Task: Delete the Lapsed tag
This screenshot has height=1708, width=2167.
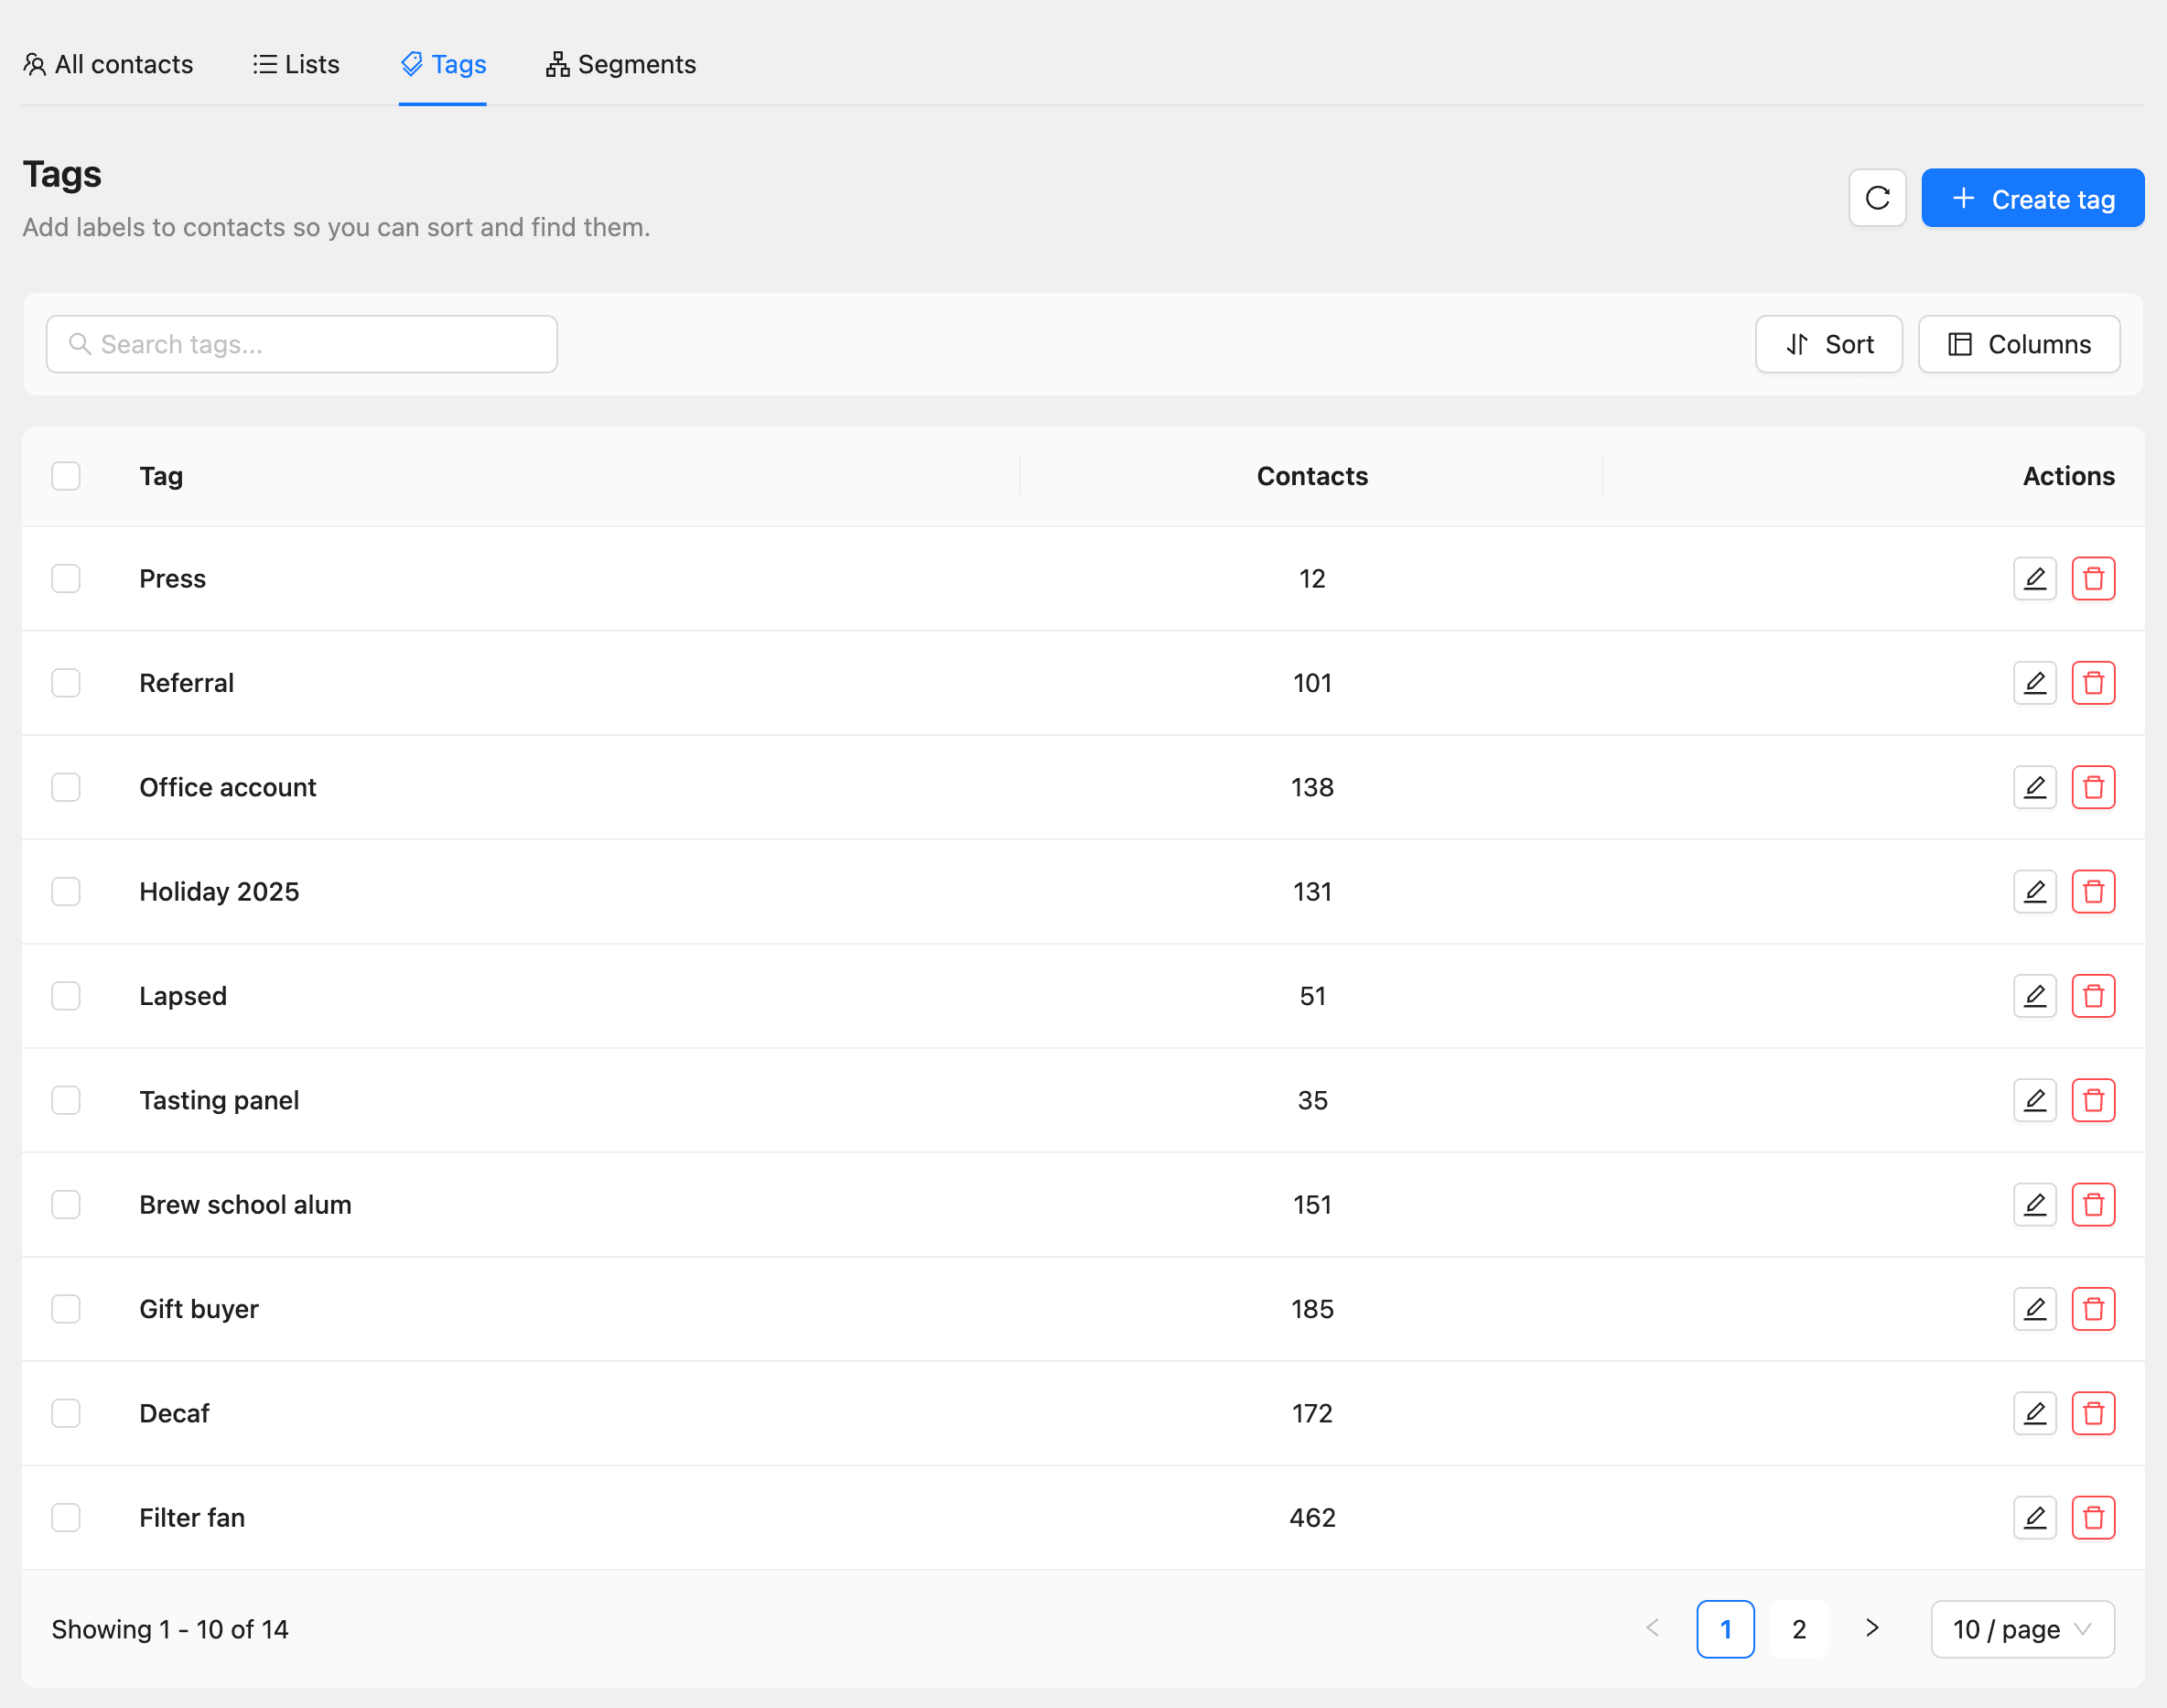Action: [x=2093, y=996]
